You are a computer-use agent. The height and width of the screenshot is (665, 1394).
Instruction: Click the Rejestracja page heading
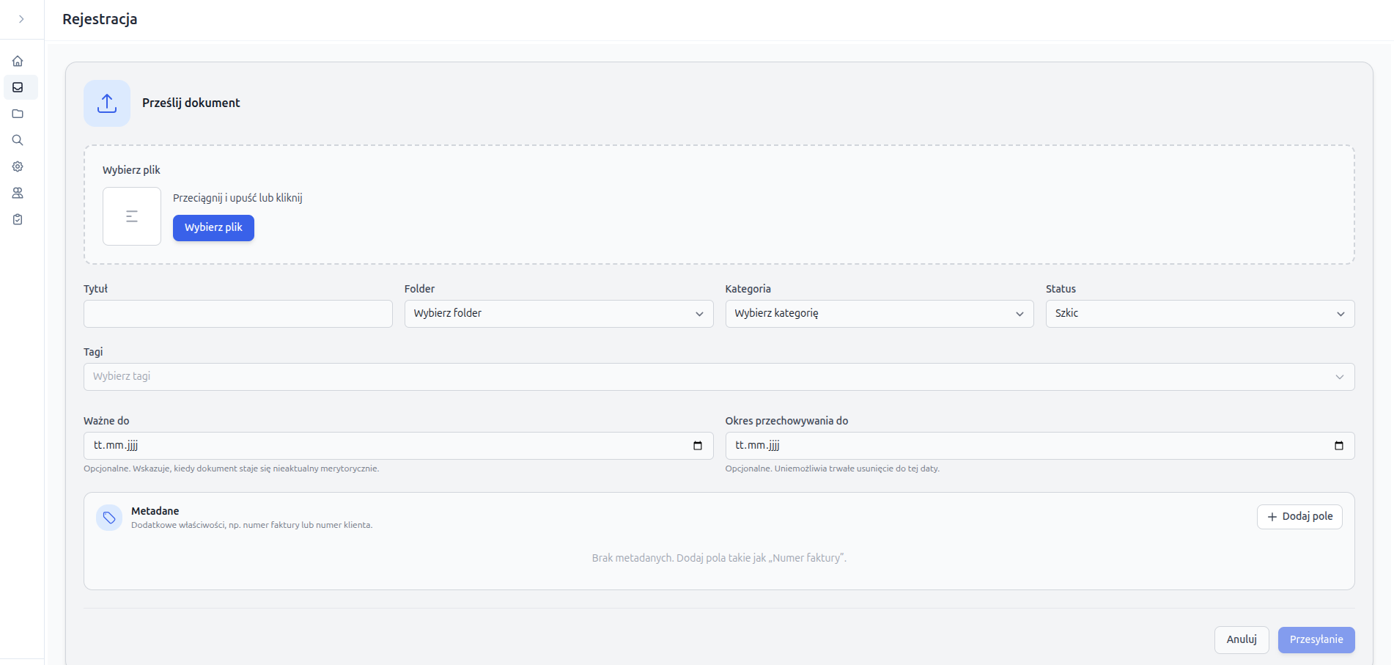(x=100, y=19)
